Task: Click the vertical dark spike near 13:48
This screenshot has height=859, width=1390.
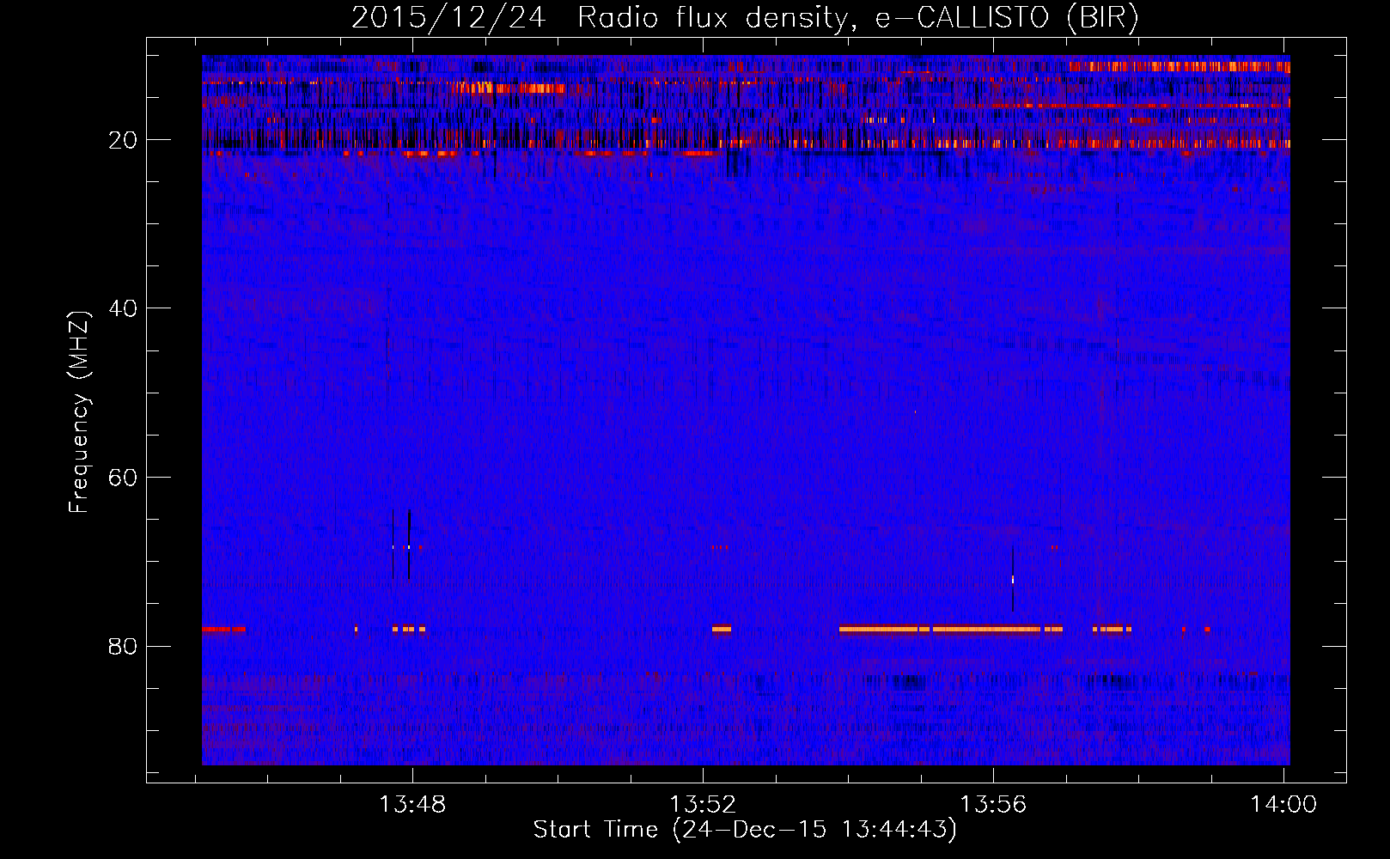Action: click(x=409, y=545)
